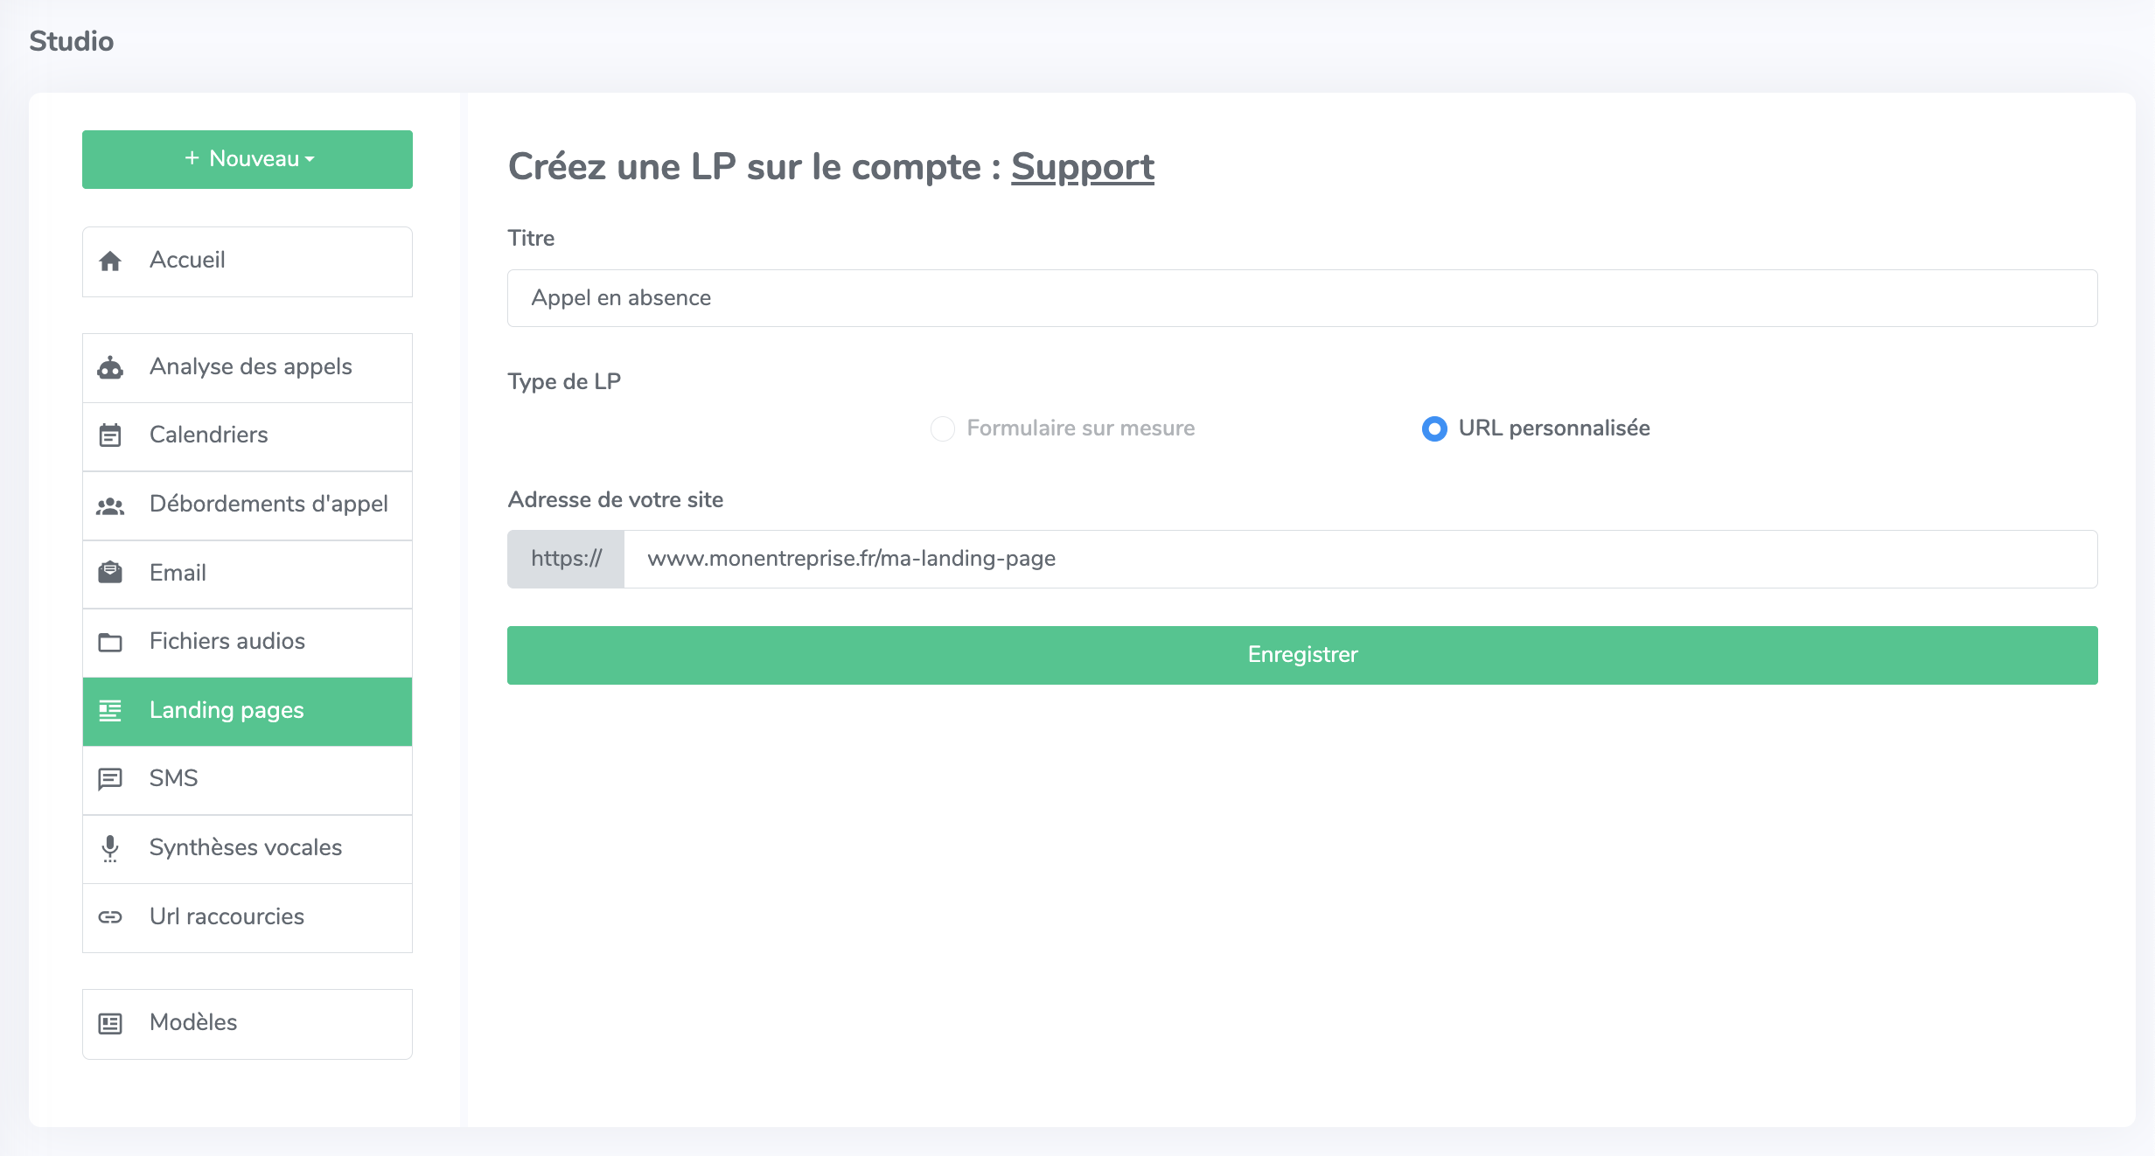Click into the Titre input field
Viewport: 2155px width, 1156px height.
(x=1302, y=298)
